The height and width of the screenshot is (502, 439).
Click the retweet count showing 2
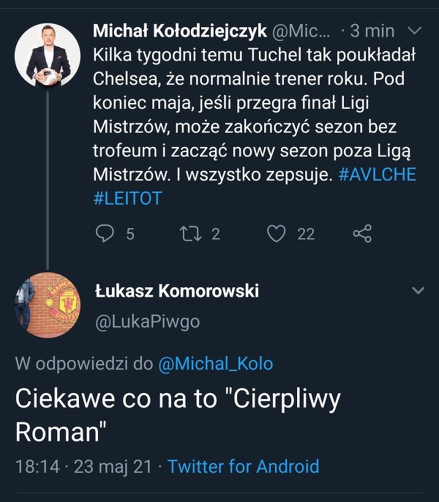pos(216,234)
